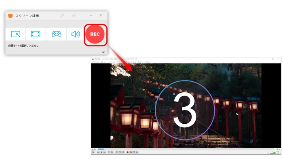Open the View menu in VLC
The width and height of the screenshot is (283, 164).
pos(140,62)
